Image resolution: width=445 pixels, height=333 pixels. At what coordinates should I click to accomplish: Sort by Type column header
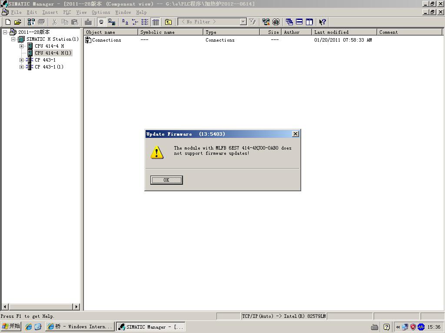pos(232,32)
